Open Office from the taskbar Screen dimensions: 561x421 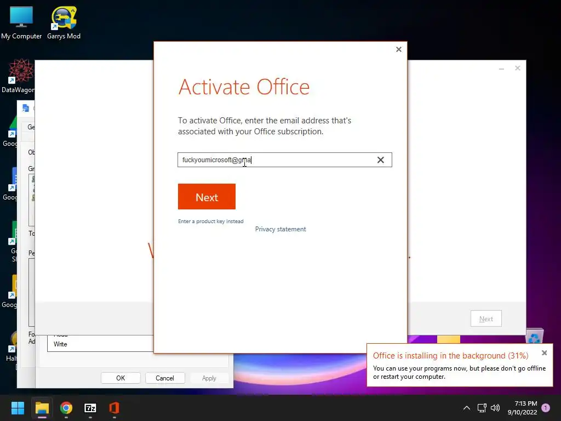[114, 408]
